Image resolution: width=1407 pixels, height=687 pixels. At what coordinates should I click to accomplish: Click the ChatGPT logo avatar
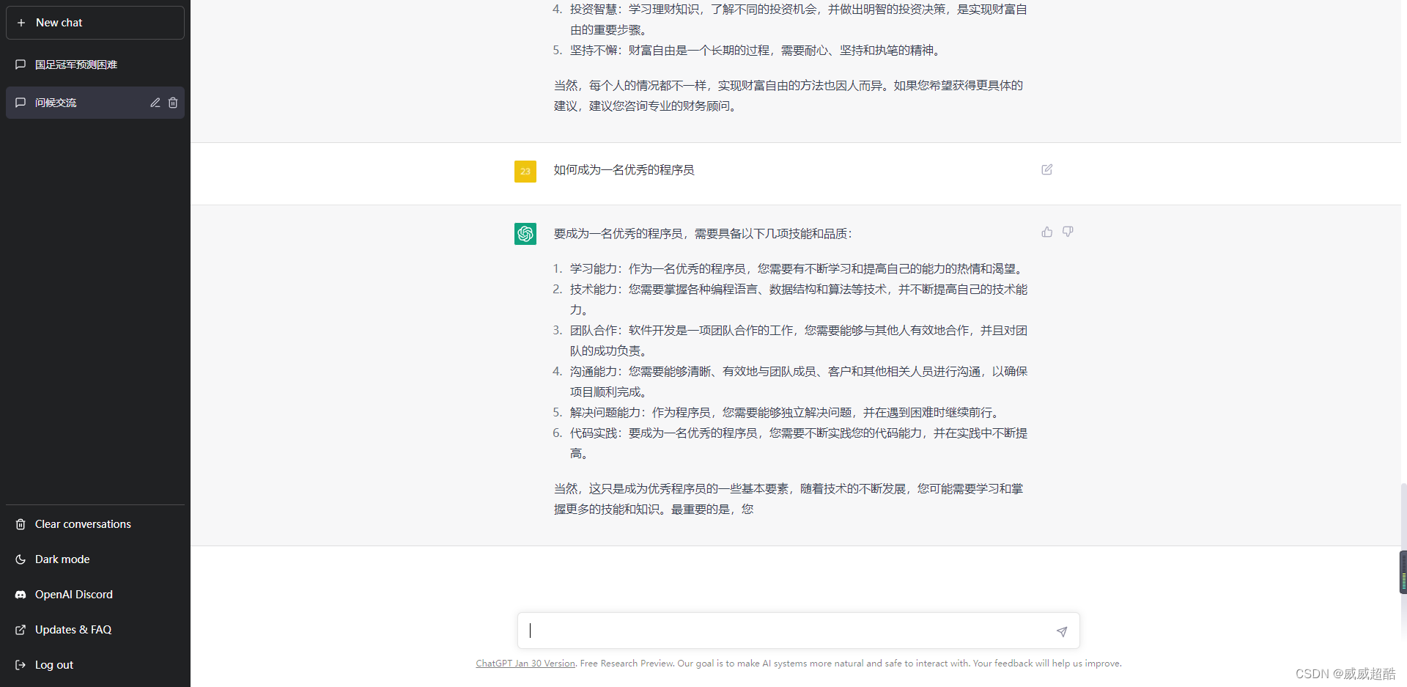tap(525, 234)
